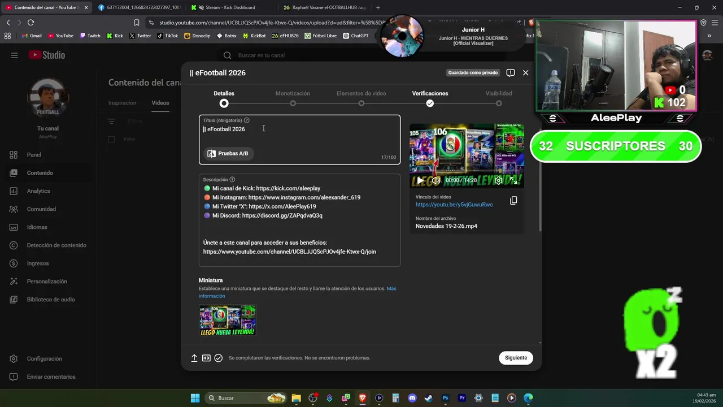
Task: Open Idiomas in Studio sidebar
Action: pos(47,227)
